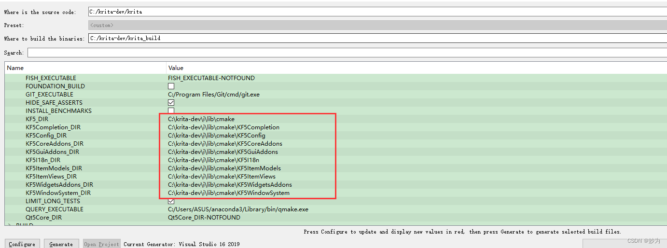Viewport: 667px width, 248px height.
Task: Select the KF5I18n_DIR entry name
Action: (43, 160)
